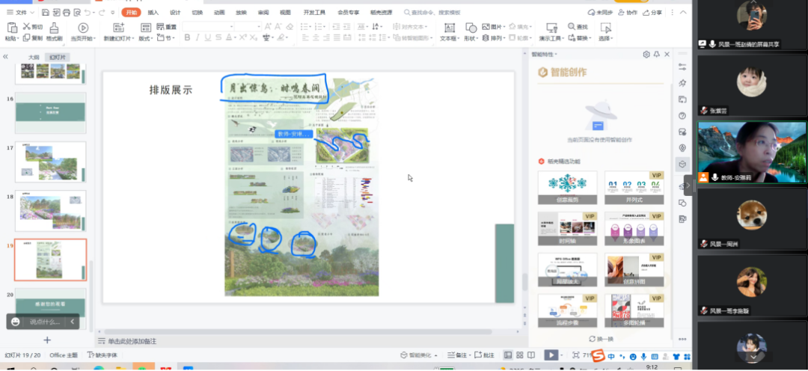The width and height of the screenshot is (808, 371).
Task: Open the Presentation Tools (演示工具) icon
Action: tap(551, 28)
